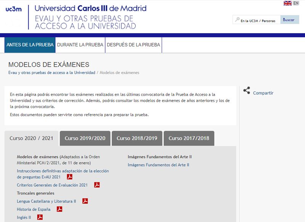Open PDF icon beside Criterios Generales de Evaluación
Screen dimensions: 305x222
coord(97,185)
